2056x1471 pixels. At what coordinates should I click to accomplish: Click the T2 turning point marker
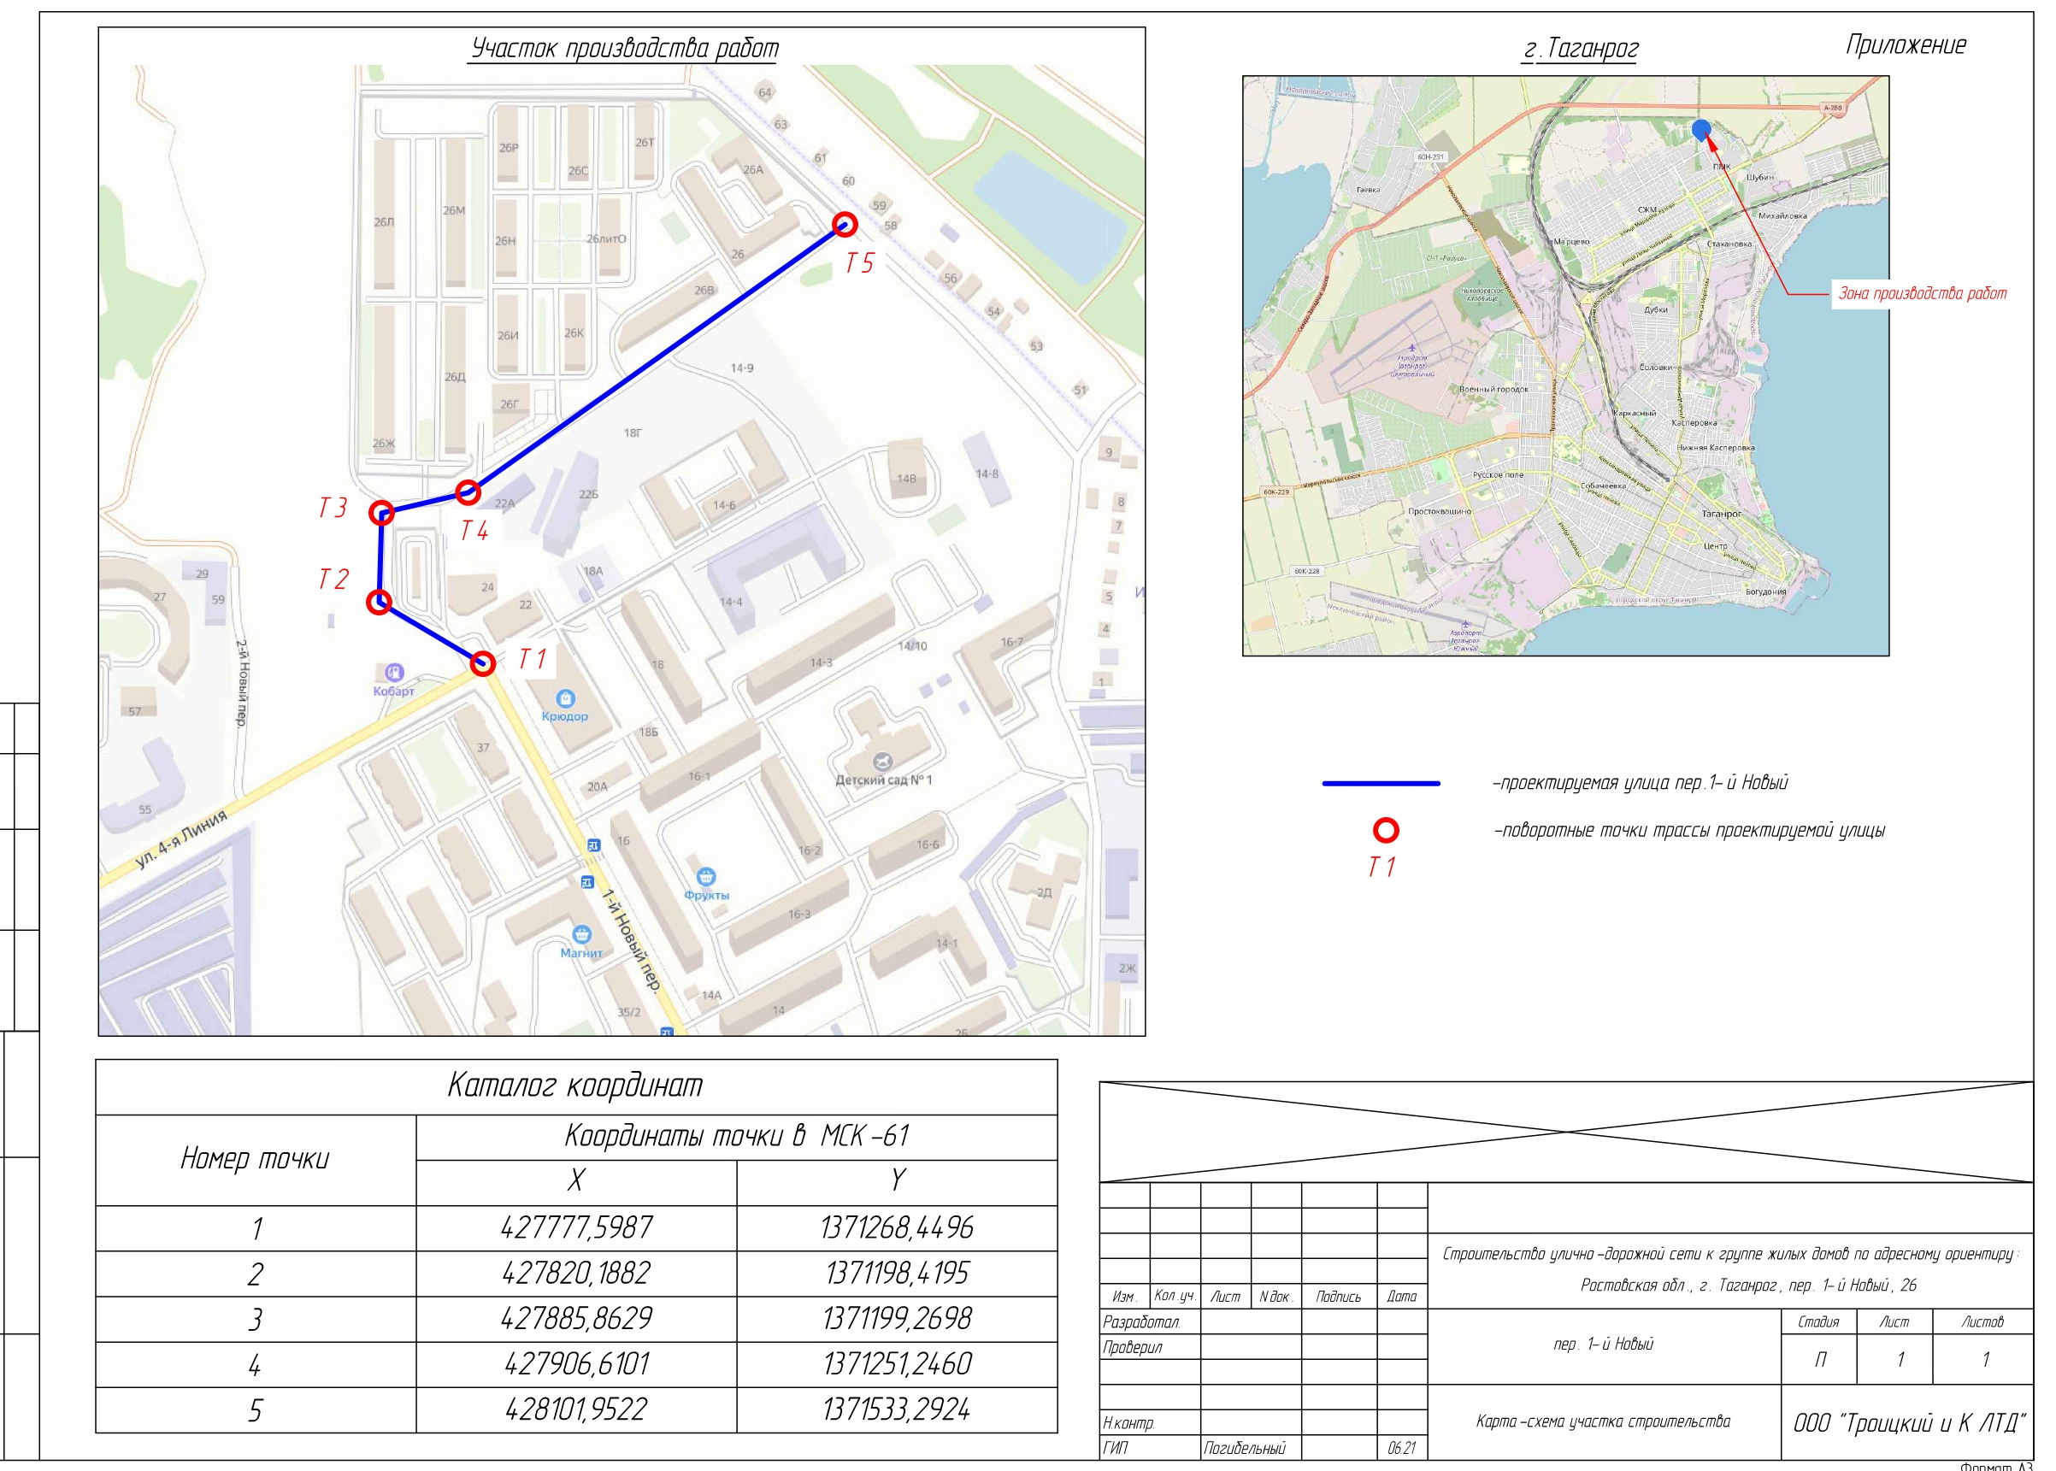point(379,602)
